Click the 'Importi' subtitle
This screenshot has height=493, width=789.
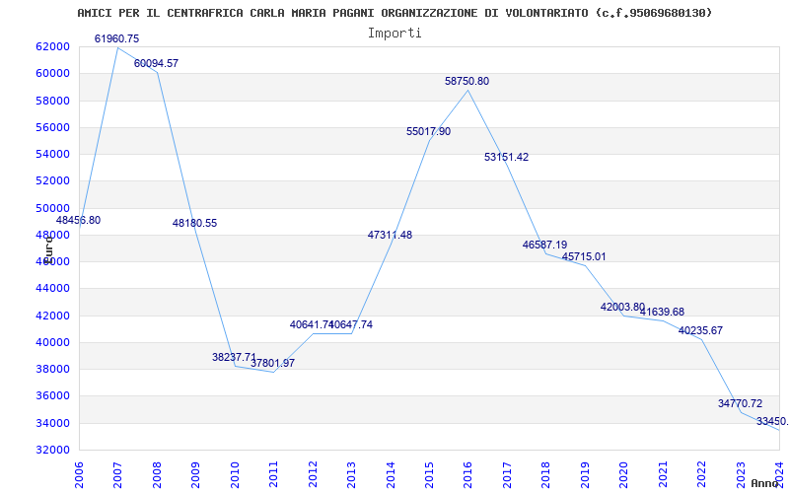394,34
